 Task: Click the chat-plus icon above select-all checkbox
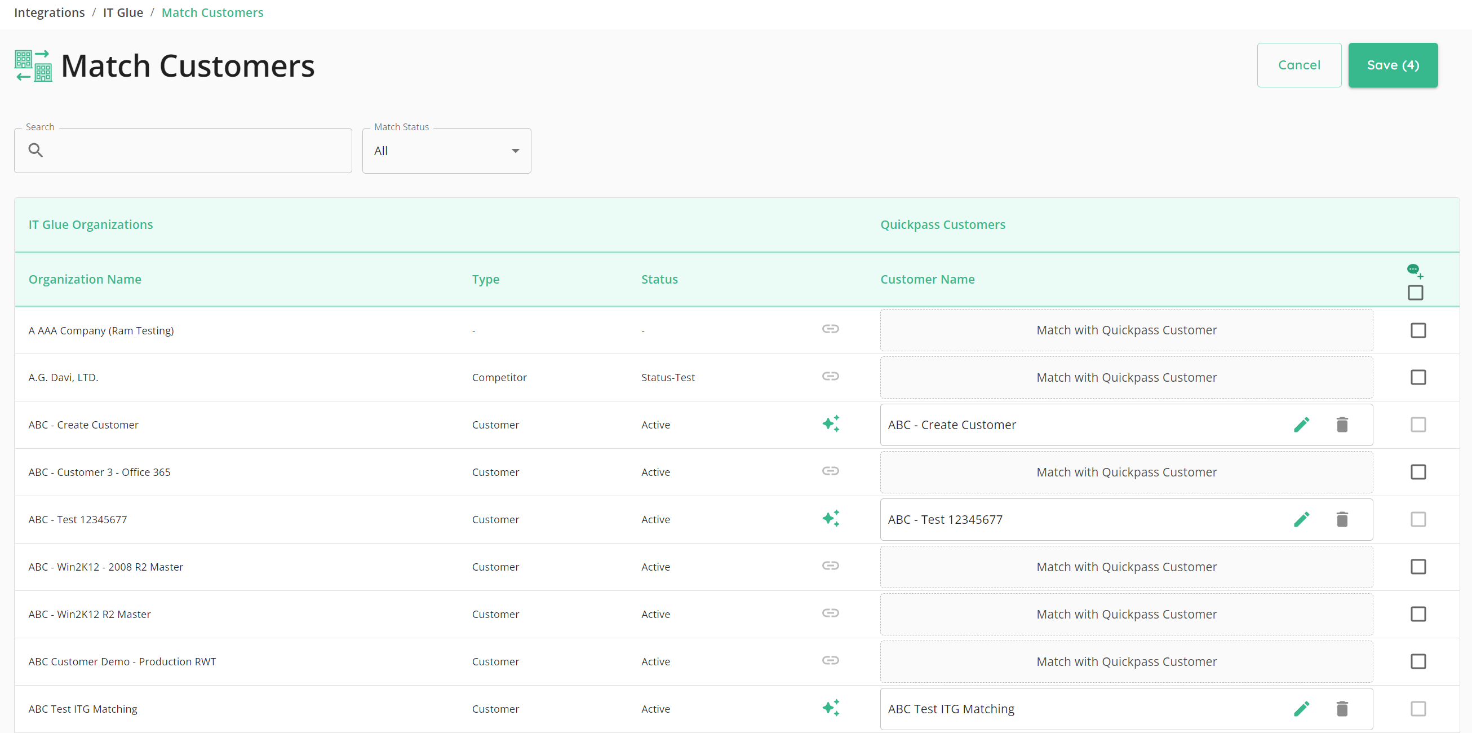click(x=1415, y=271)
